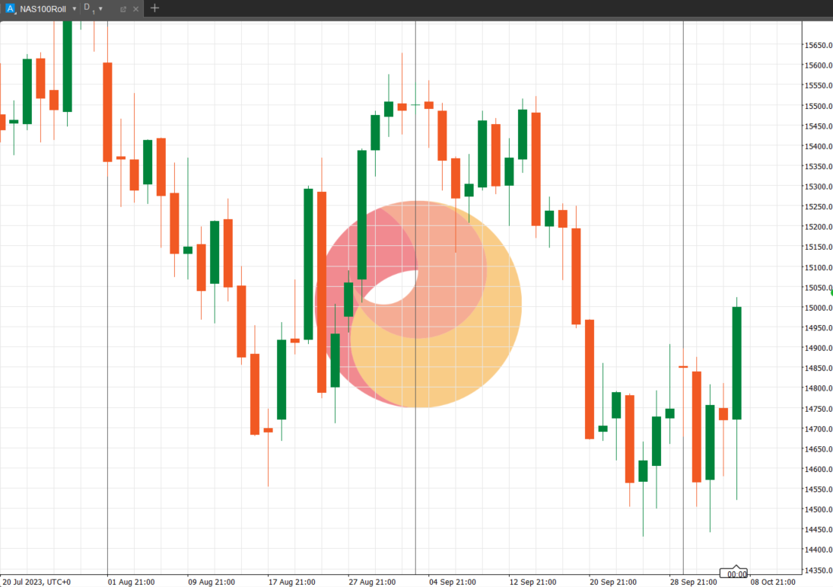833x587 pixels.
Task: Click the '12 Sep 21:00' date label
Action: [x=533, y=582]
